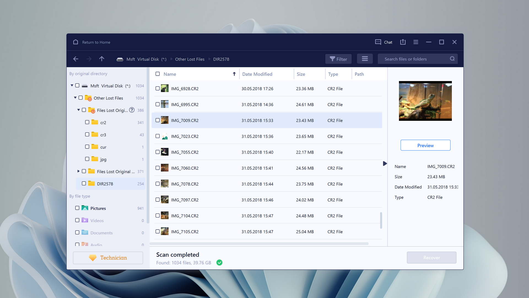Click the IMG_7055.CR2 file thumbnail icon
This screenshot has height=298, width=529.
click(165, 152)
